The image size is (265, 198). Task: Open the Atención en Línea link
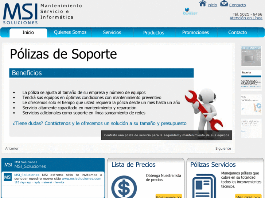click(246, 18)
